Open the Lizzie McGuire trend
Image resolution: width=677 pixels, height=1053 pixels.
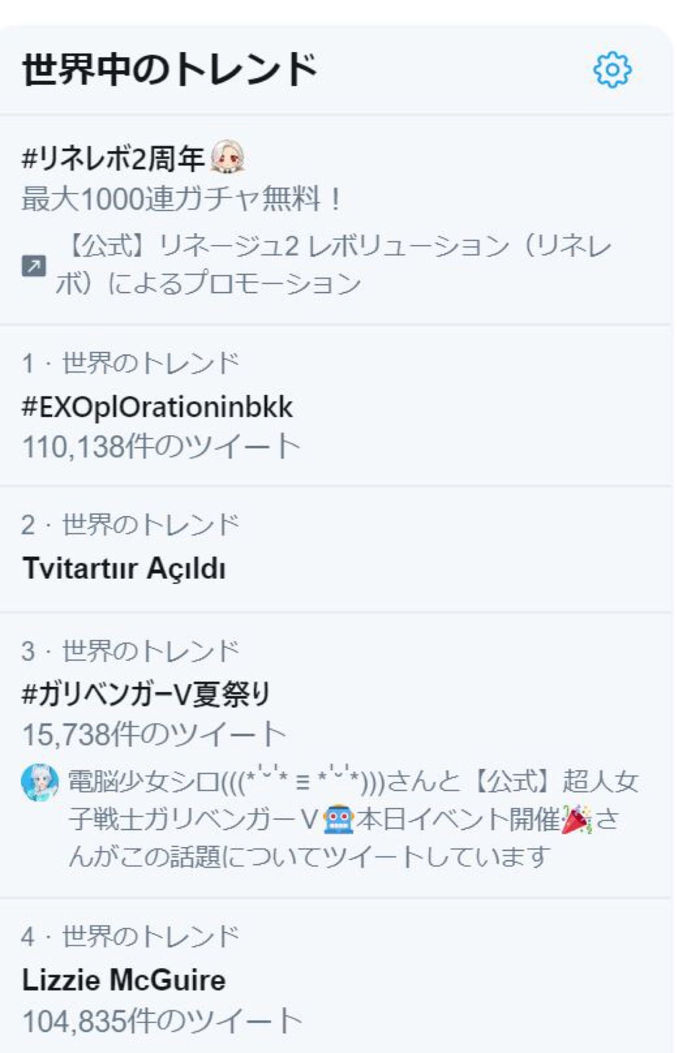pos(124,981)
